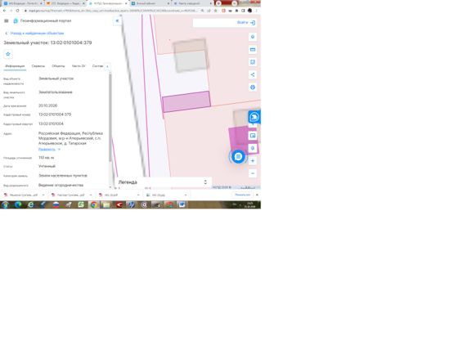Viewport: 458px width, 341px height.
Task: Click the Геоинформационный портал logo
Action: coord(43,20)
